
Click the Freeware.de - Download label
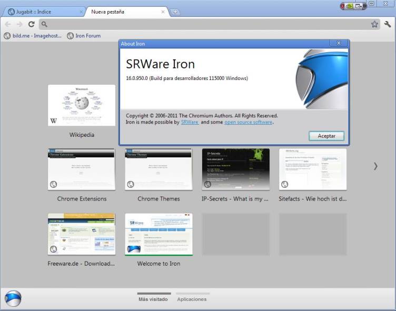81,264
